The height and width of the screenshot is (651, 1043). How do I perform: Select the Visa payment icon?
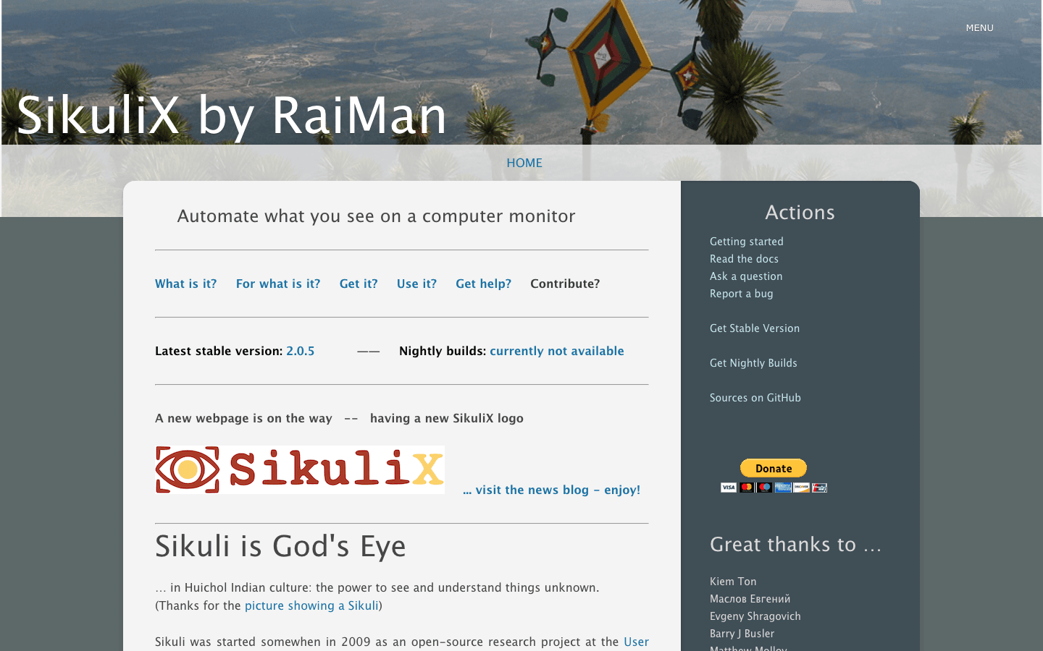(729, 487)
